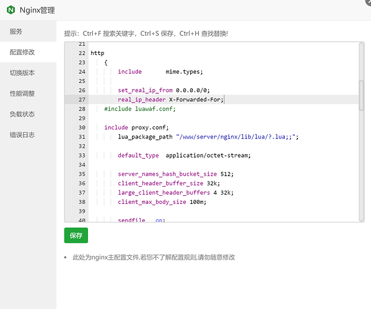Image resolution: width=371 pixels, height=309 pixels.
Task: View the 负载状态 tab
Action: coord(28,114)
